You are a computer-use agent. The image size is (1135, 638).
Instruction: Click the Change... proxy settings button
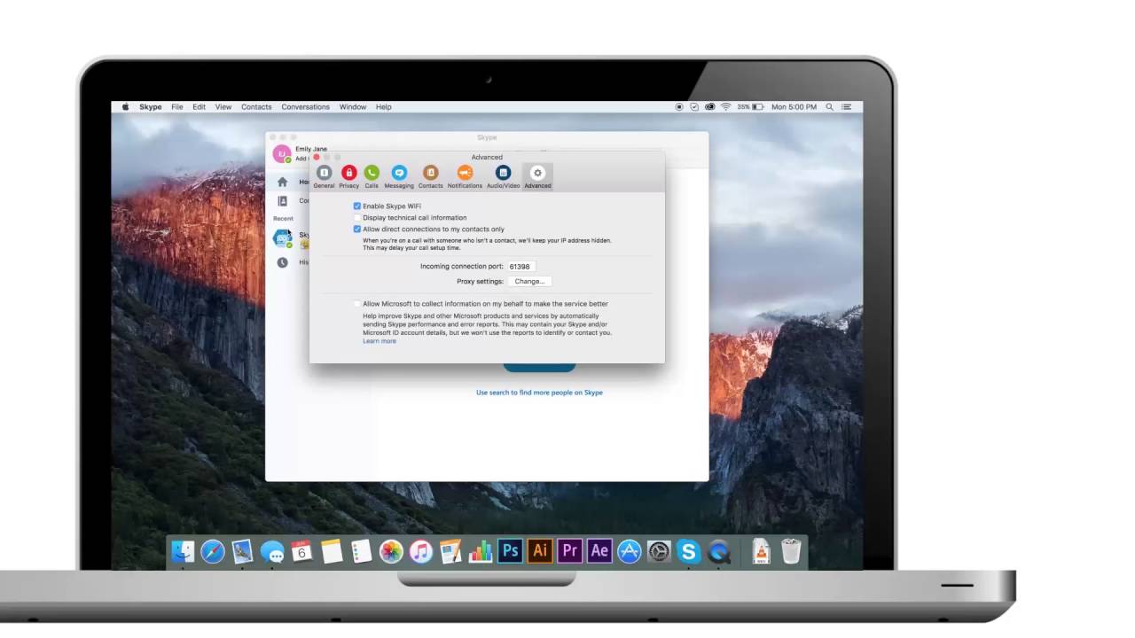[529, 281]
